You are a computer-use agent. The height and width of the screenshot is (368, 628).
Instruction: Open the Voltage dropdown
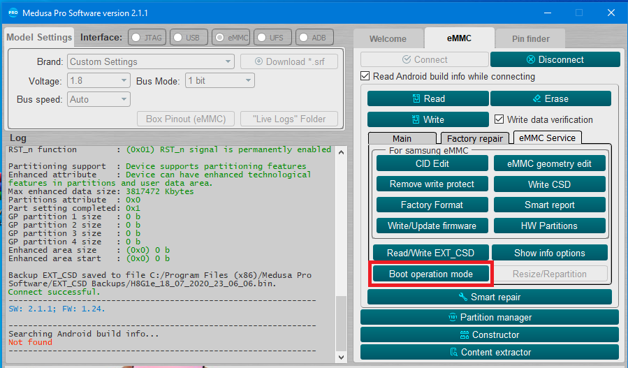coord(98,80)
